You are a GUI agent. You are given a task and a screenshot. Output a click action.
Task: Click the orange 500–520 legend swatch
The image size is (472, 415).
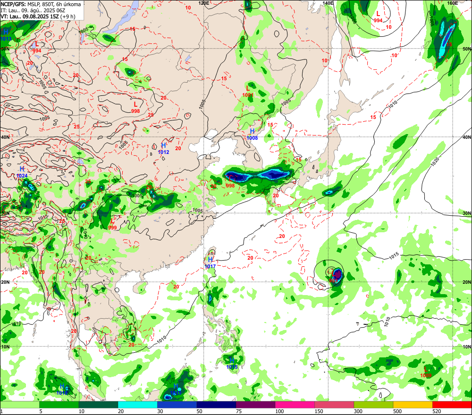[413, 405]
